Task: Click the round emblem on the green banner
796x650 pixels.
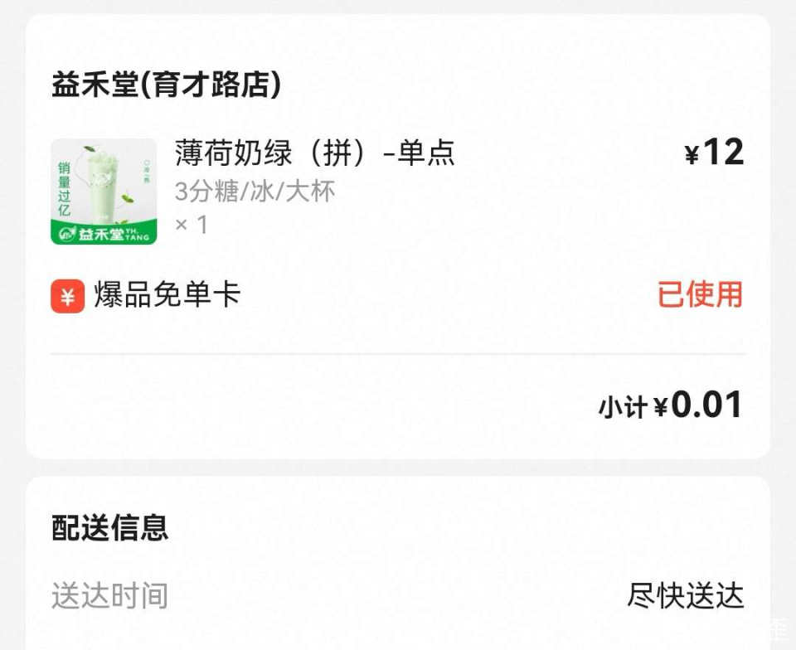Action: (66, 235)
